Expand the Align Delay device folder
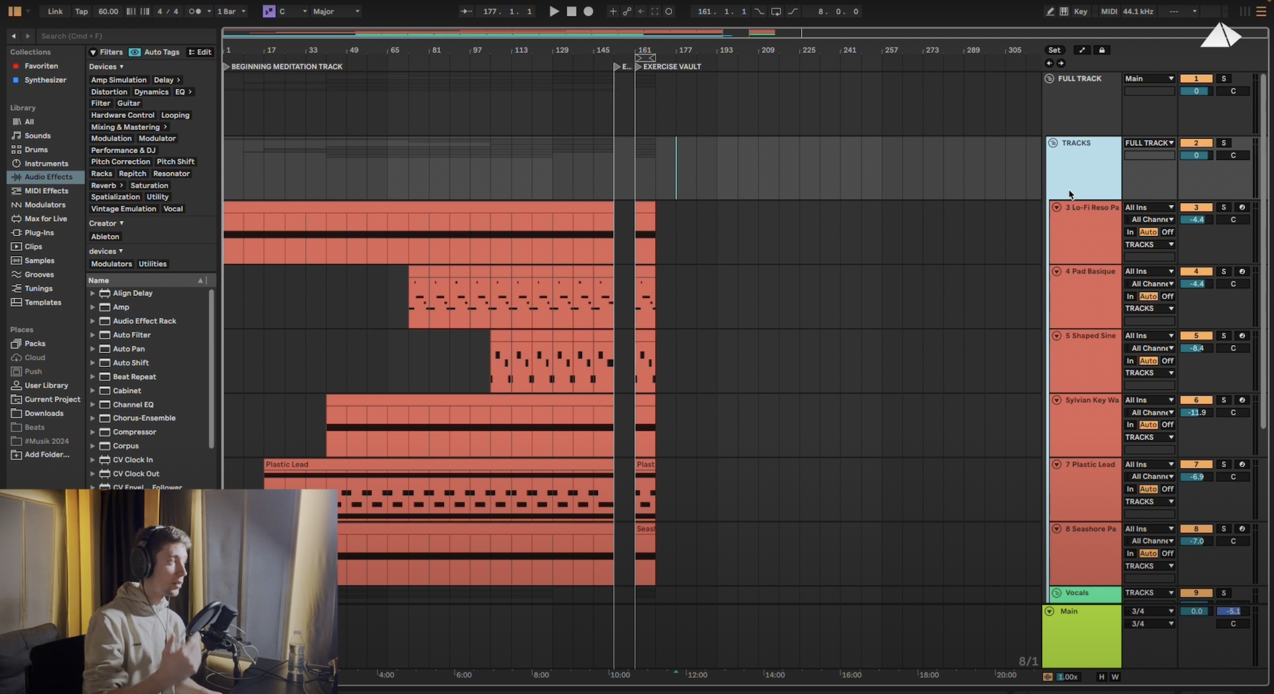The image size is (1274, 694). [x=92, y=293]
